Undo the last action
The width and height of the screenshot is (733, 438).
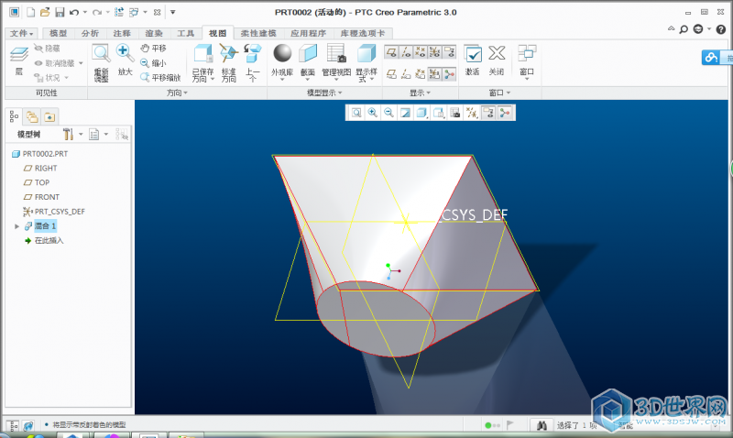click(74, 12)
